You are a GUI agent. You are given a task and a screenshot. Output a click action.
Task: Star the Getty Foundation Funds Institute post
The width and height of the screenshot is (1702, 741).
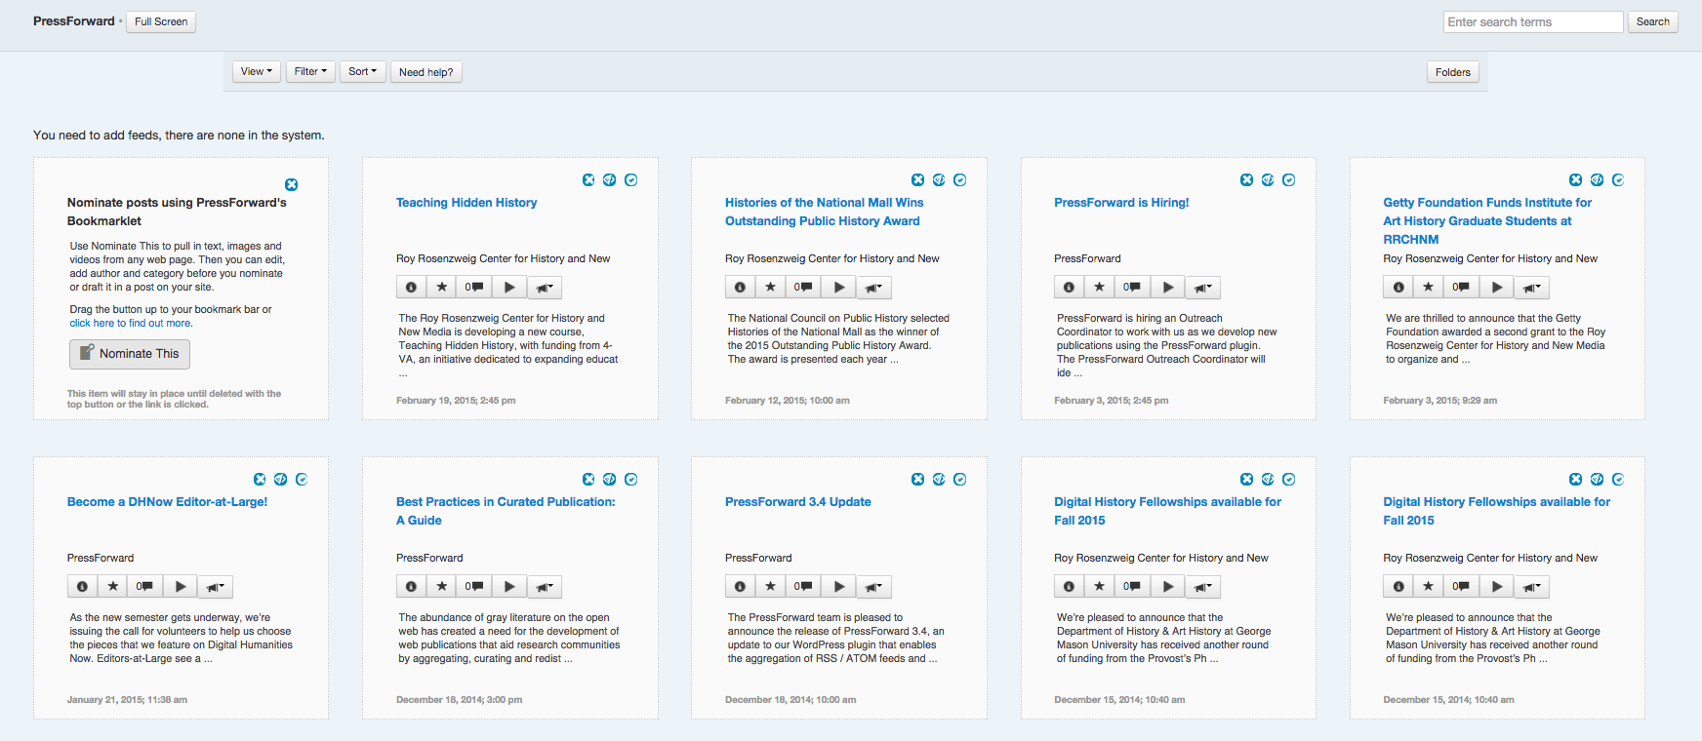1429,288
